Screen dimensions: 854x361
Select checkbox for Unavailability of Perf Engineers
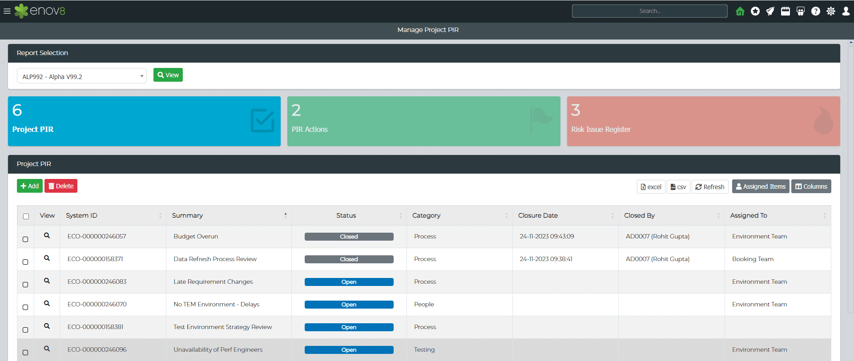coord(25,353)
